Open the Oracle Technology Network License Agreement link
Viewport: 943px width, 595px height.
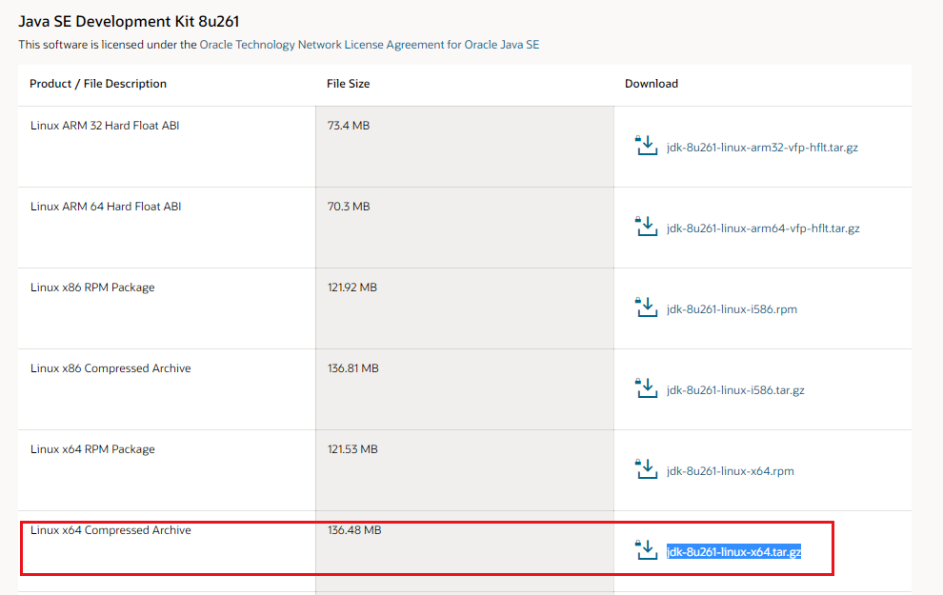tap(370, 45)
